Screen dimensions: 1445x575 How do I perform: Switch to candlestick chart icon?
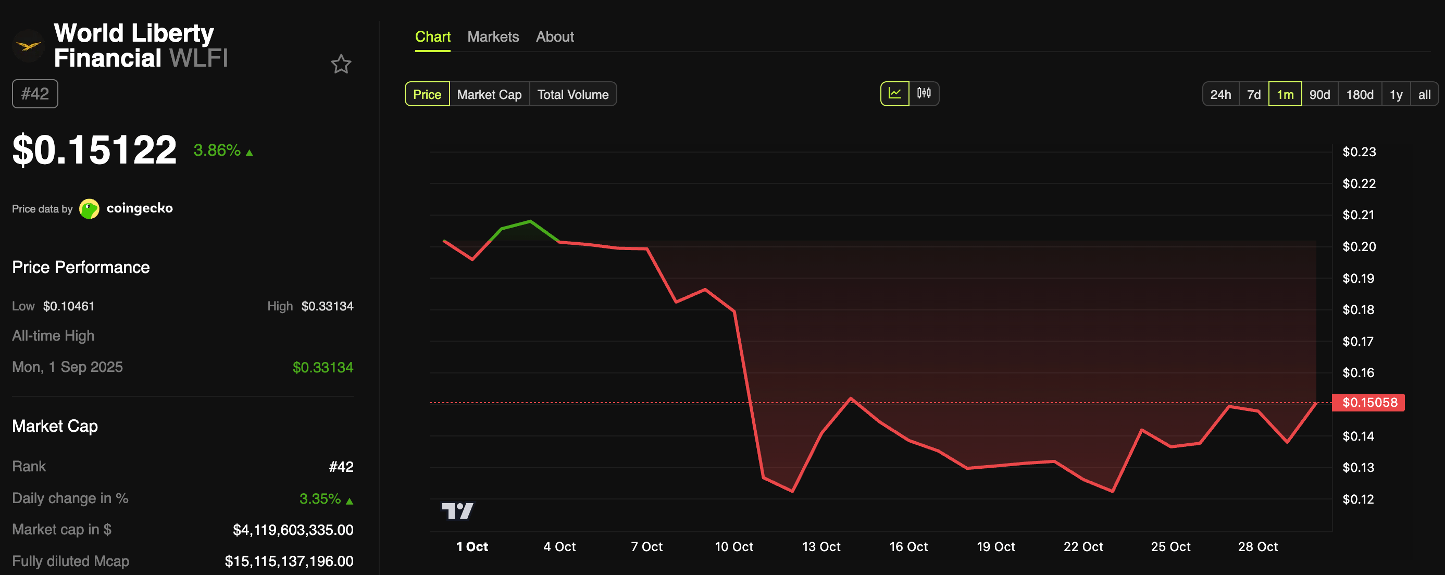(924, 94)
